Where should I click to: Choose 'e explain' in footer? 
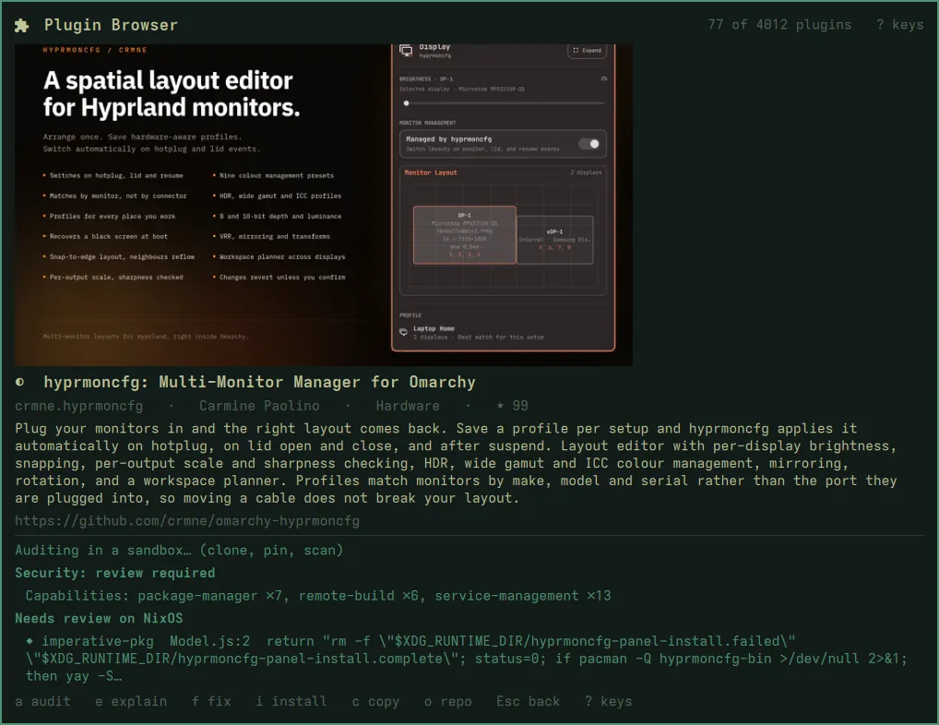point(131,701)
